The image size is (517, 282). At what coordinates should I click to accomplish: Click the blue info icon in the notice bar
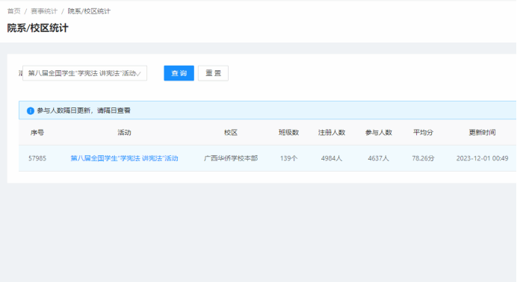pyautogui.click(x=31, y=111)
